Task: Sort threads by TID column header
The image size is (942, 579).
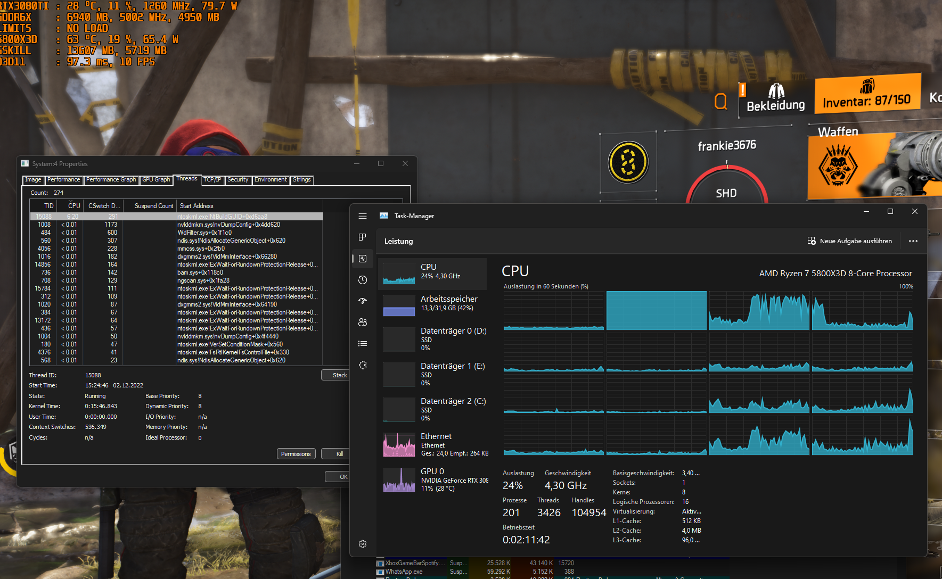Action: coord(43,206)
